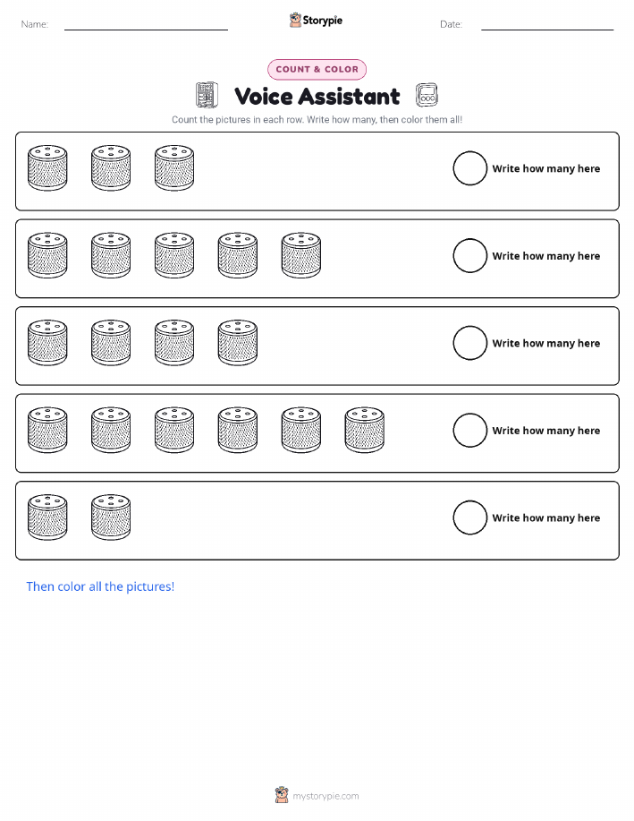Click the answer circle in row four
634x821 pixels.
469,431
